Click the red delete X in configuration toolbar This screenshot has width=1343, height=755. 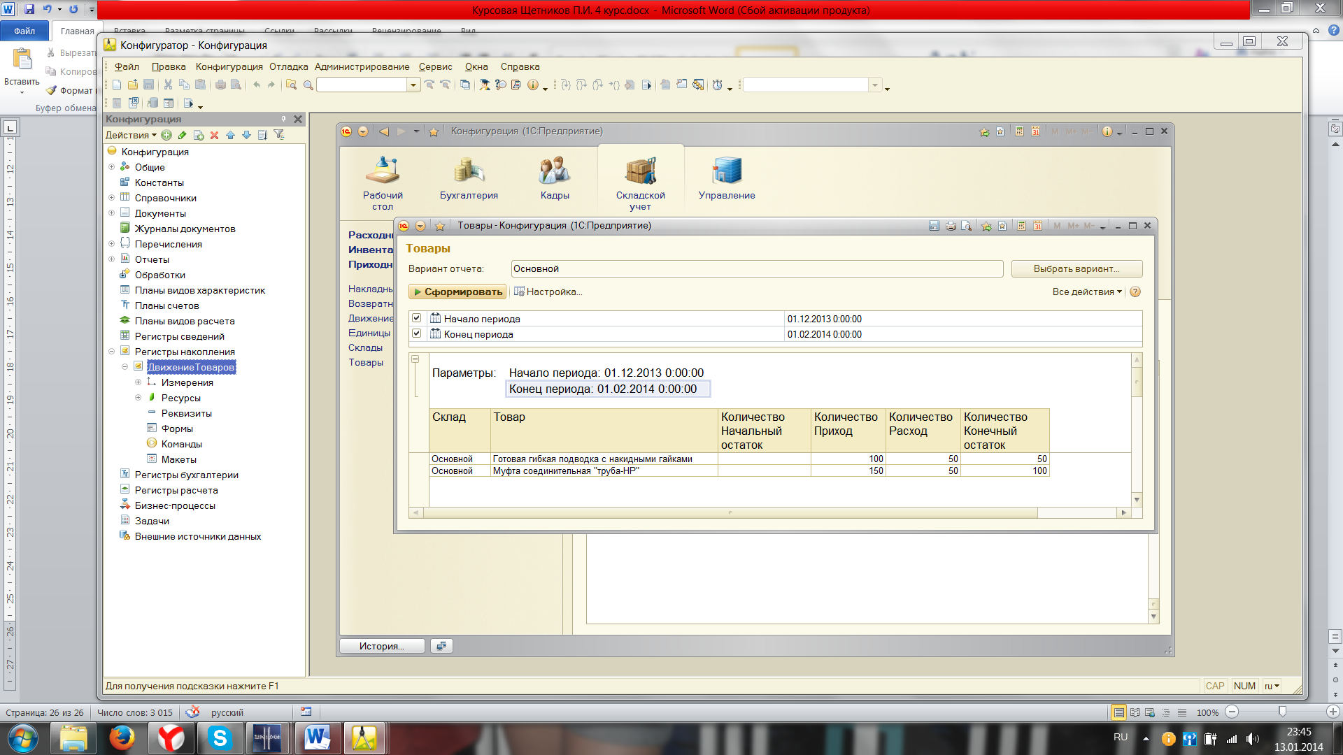pyautogui.click(x=215, y=135)
